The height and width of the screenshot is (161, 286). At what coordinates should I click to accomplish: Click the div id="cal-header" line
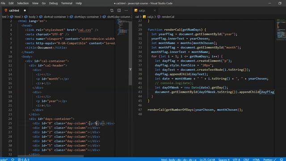[x=48, y=65]
